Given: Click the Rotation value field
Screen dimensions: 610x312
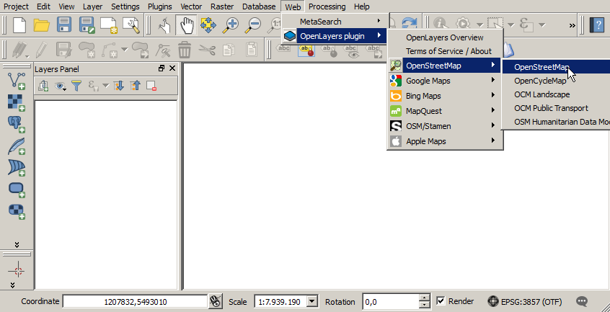Looking at the screenshot, I should point(391,301).
